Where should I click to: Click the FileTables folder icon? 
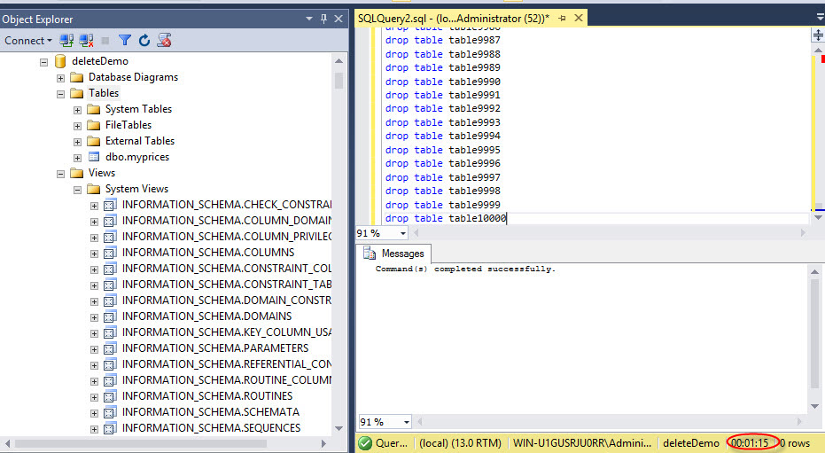[x=94, y=125]
